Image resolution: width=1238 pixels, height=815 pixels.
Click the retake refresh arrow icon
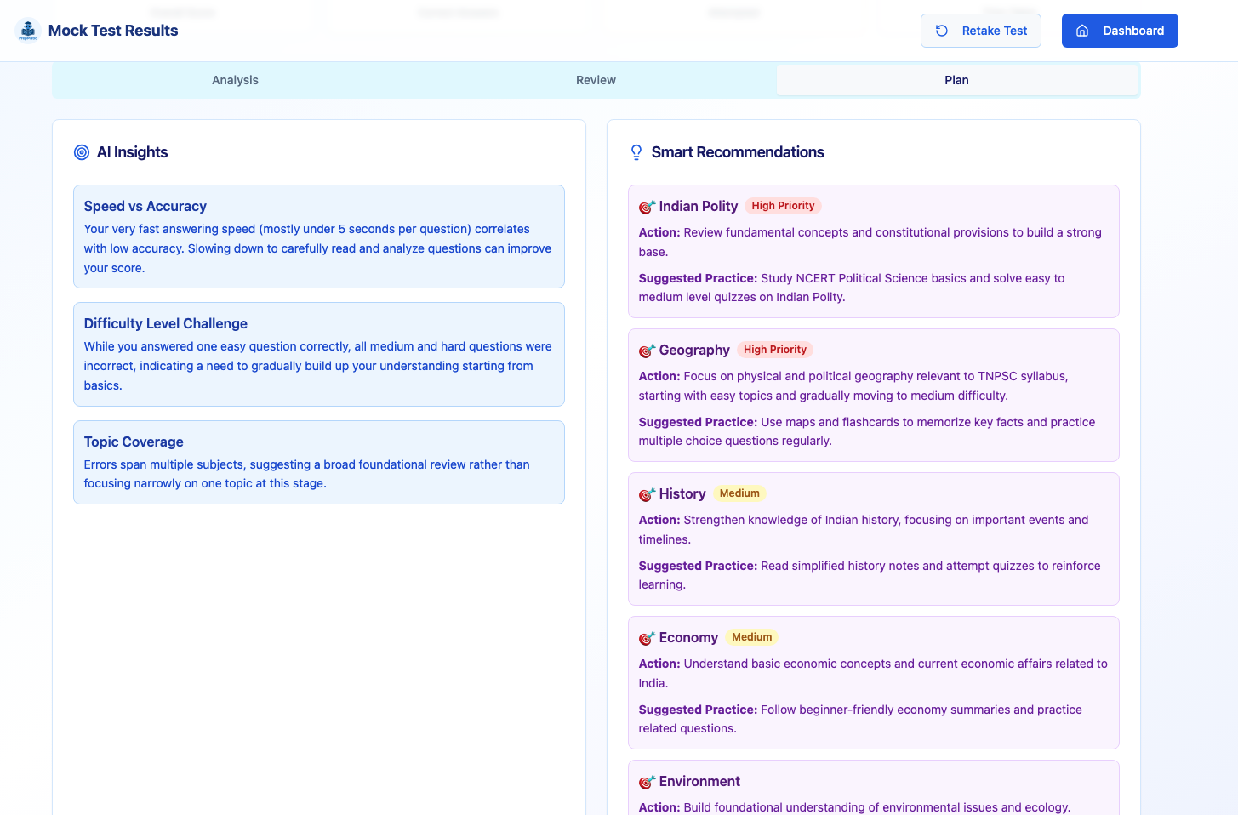942,31
